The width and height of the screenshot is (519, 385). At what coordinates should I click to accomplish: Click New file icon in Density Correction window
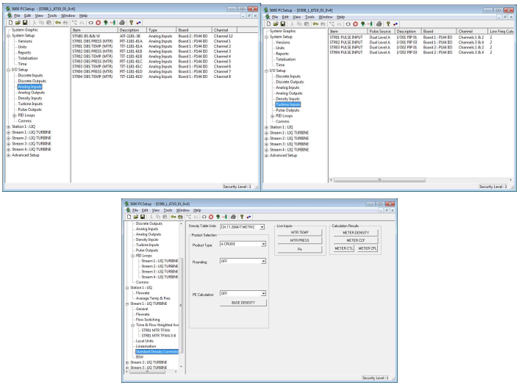(129, 217)
